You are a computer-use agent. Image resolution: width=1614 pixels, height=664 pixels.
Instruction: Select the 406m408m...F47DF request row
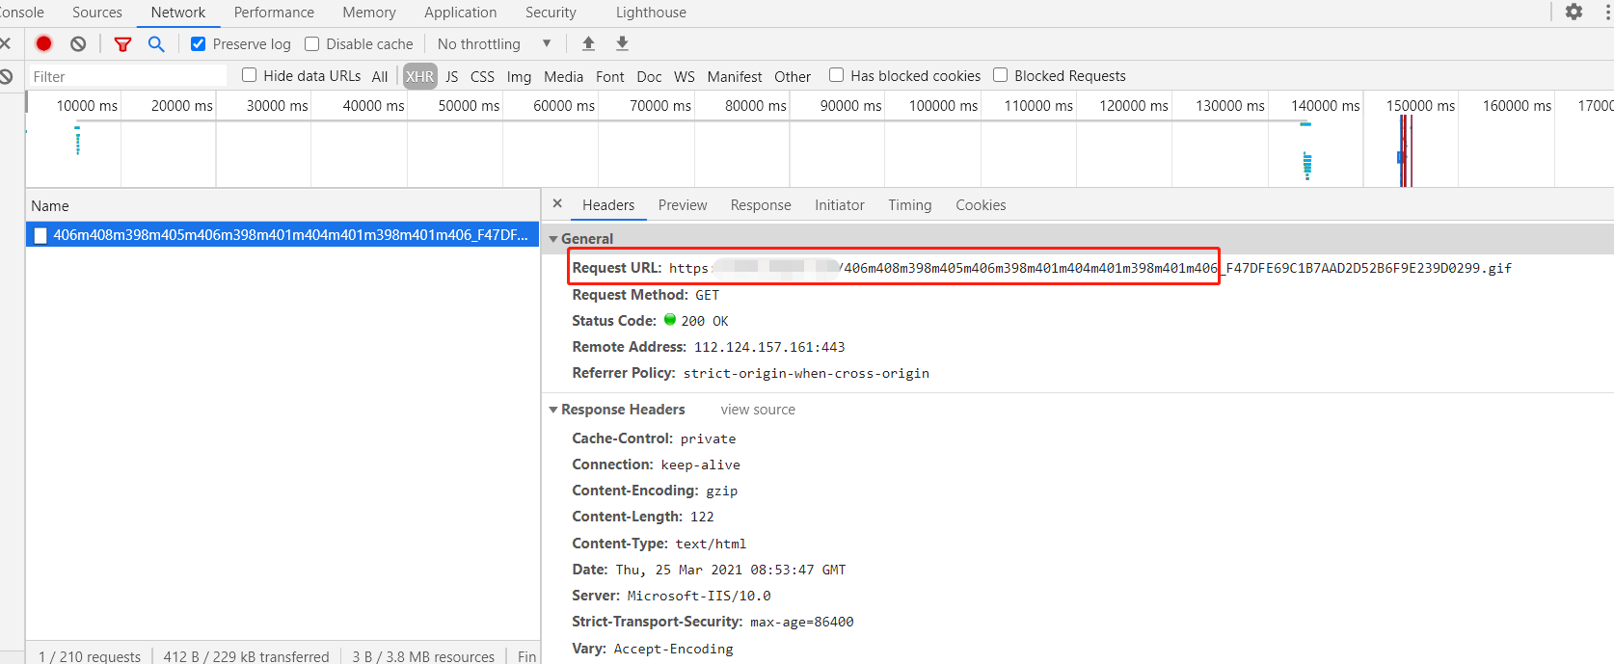tap(282, 235)
